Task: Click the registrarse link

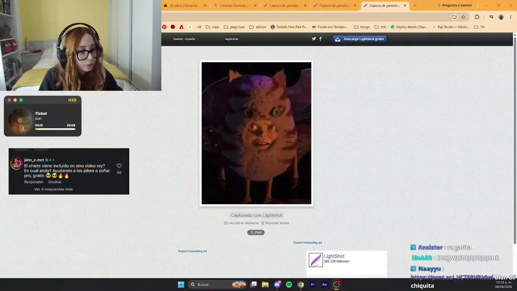Action: point(231,39)
